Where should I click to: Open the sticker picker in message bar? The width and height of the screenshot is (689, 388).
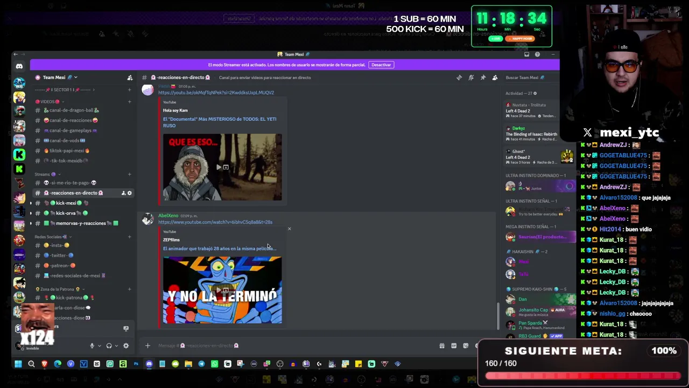(x=466, y=346)
